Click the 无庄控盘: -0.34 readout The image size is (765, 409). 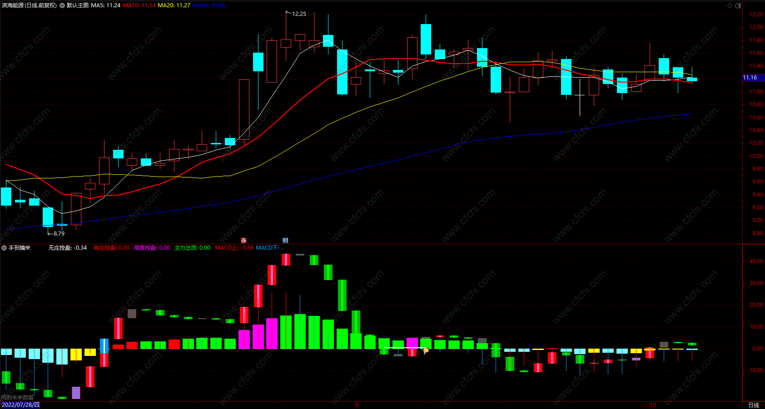pos(68,248)
